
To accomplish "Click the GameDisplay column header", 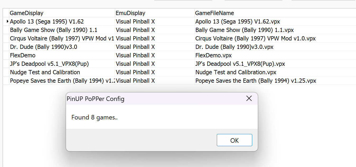I will point(26,13).
